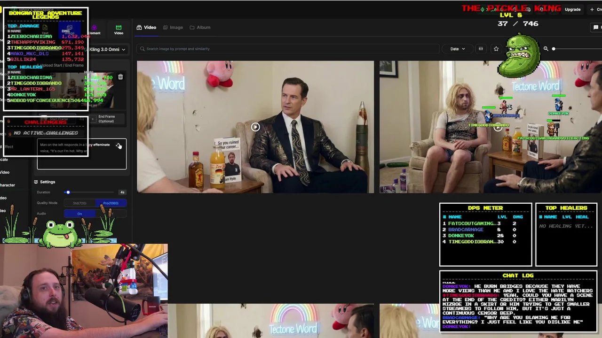Screen dimensions: 602x338
Task: Open the Video mode icon in left panel
Action: tap(119, 30)
